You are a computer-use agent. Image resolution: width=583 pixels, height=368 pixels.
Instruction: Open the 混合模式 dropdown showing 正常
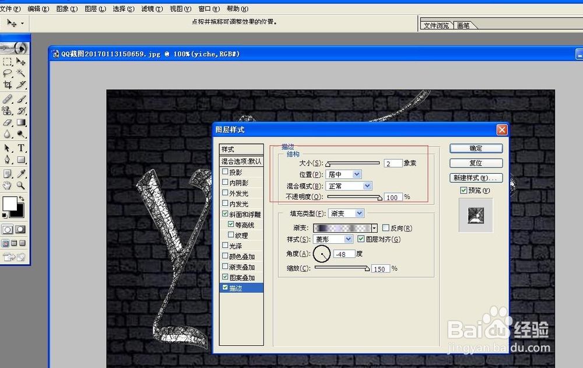(349, 185)
